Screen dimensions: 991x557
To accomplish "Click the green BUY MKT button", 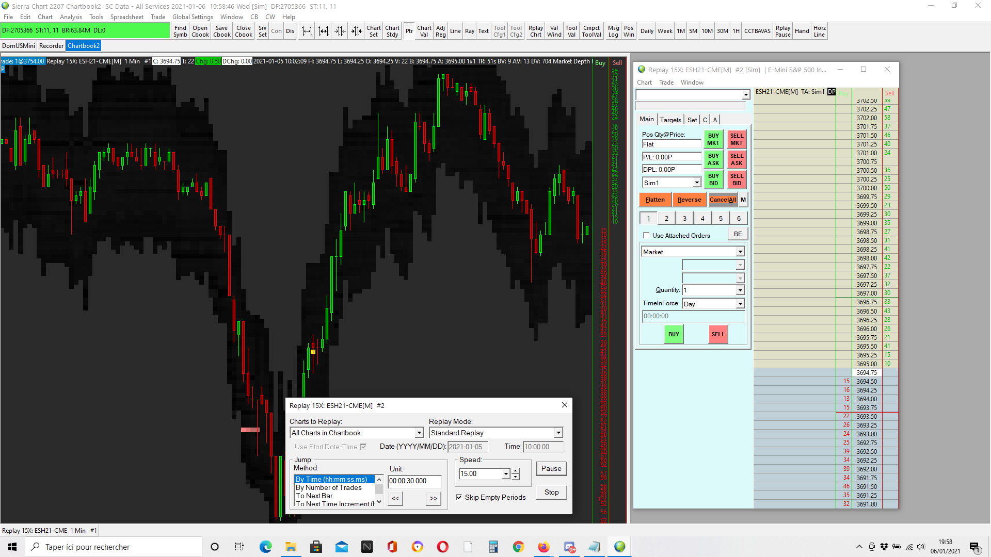I will 713,140.
